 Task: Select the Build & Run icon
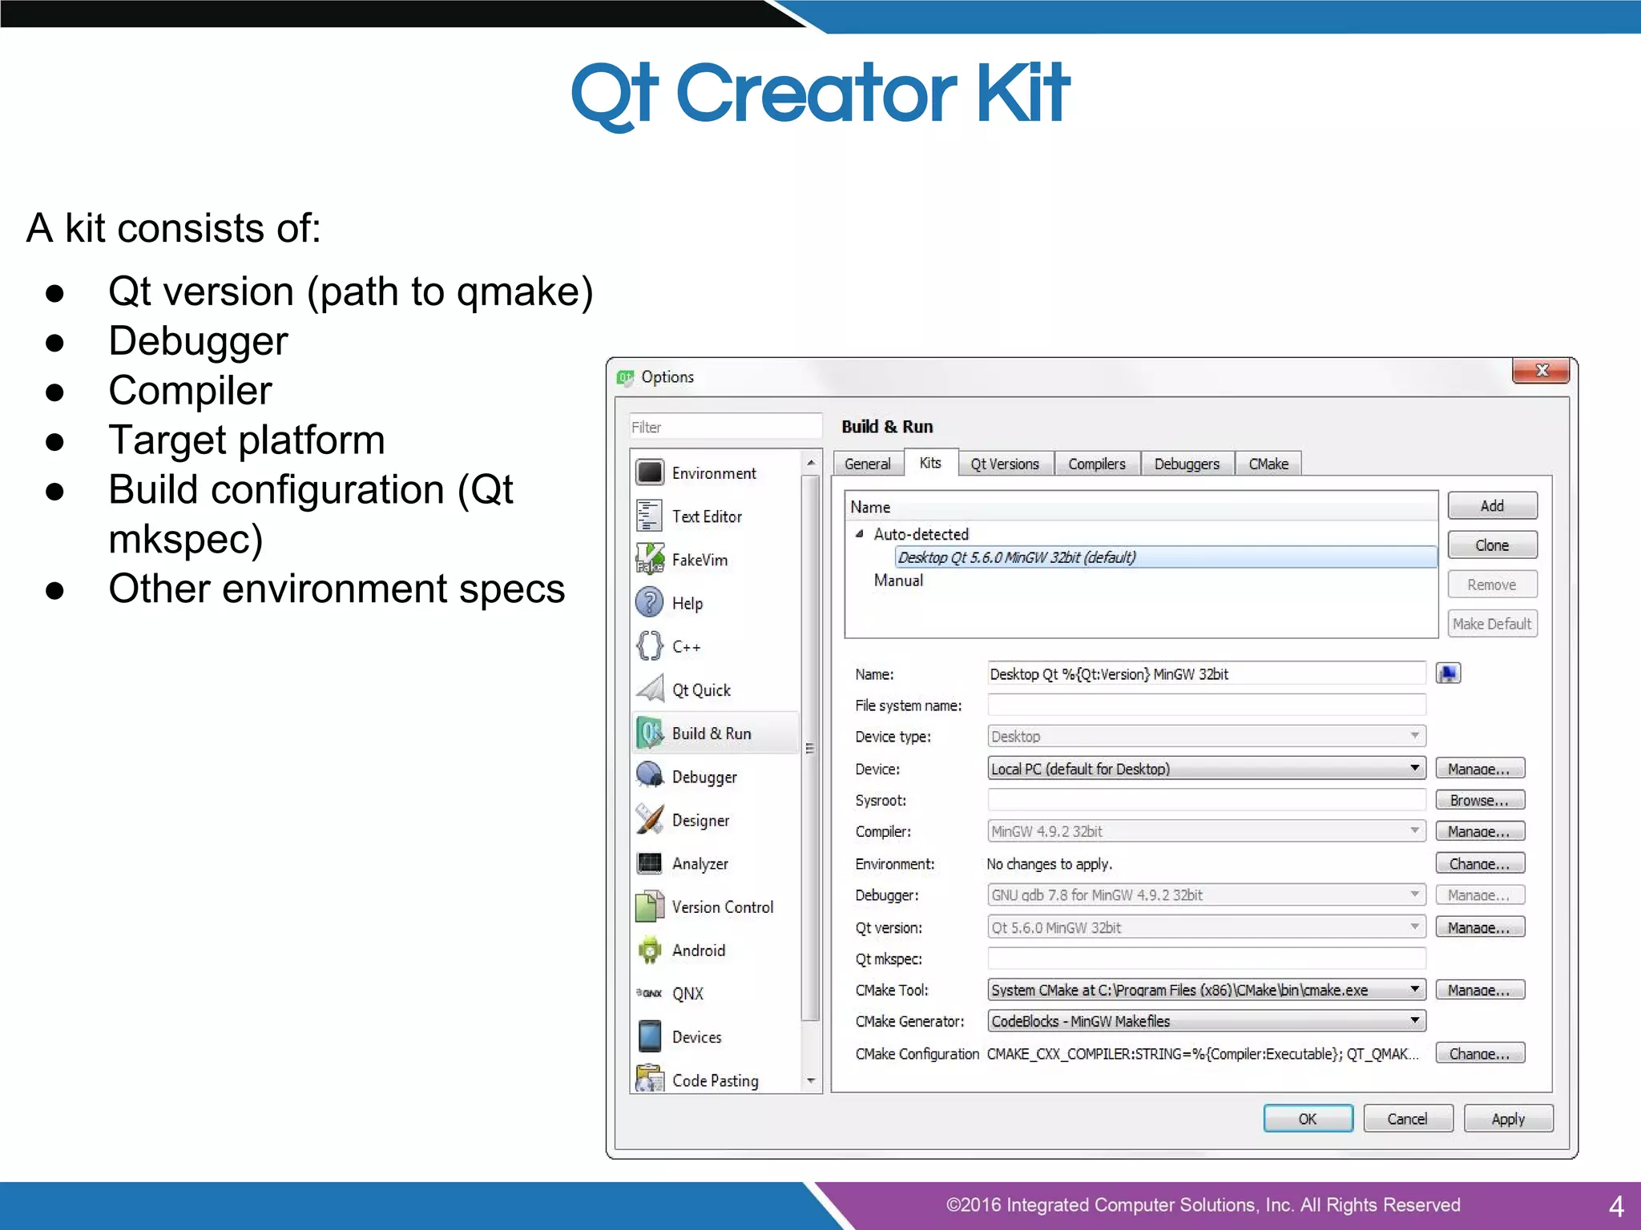tap(650, 733)
